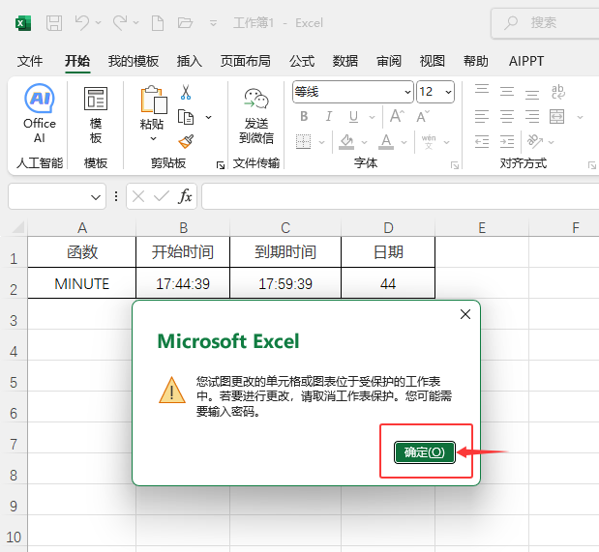Click the New blank document icon
This screenshot has width=599, height=552.
point(158,23)
